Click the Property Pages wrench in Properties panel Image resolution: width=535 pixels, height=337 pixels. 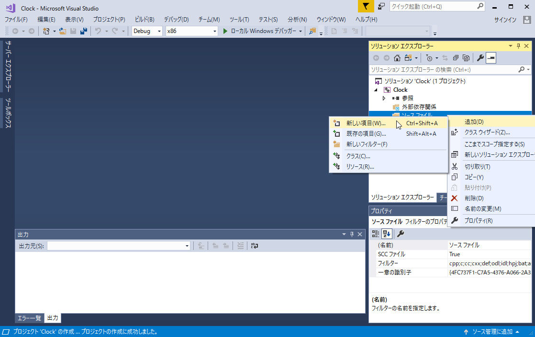pyautogui.click(x=401, y=234)
